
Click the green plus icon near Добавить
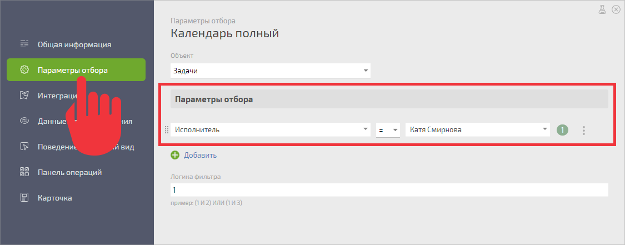[x=175, y=156]
